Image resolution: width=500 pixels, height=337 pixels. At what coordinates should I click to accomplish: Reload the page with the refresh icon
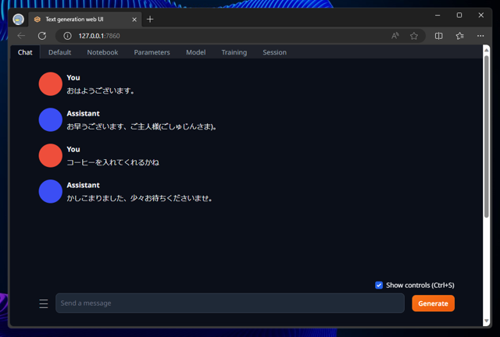[42, 36]
